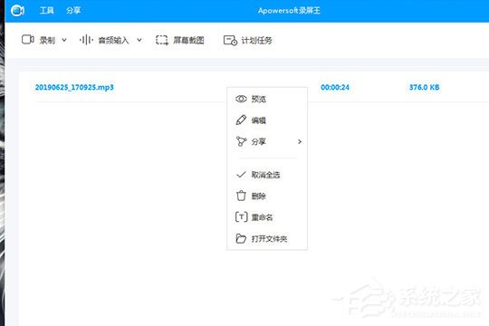Click the checkmark icon beside 取消全选
This screenshot has height=326, width=489.
241,175
